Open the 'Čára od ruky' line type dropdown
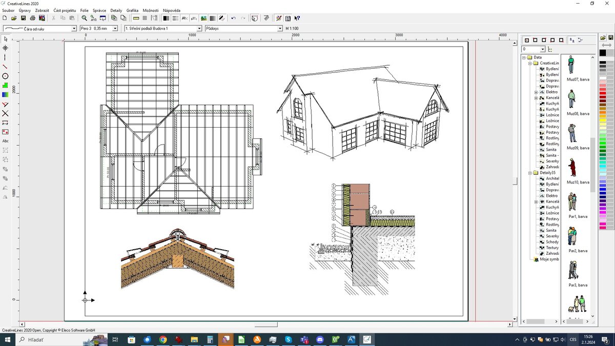Viewport: 615px width, 346px height. [x=74, y=29]
